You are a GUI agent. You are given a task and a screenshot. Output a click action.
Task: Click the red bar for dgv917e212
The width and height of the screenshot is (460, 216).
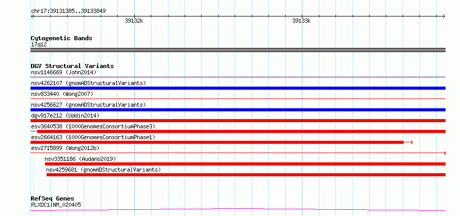[238, 121]
